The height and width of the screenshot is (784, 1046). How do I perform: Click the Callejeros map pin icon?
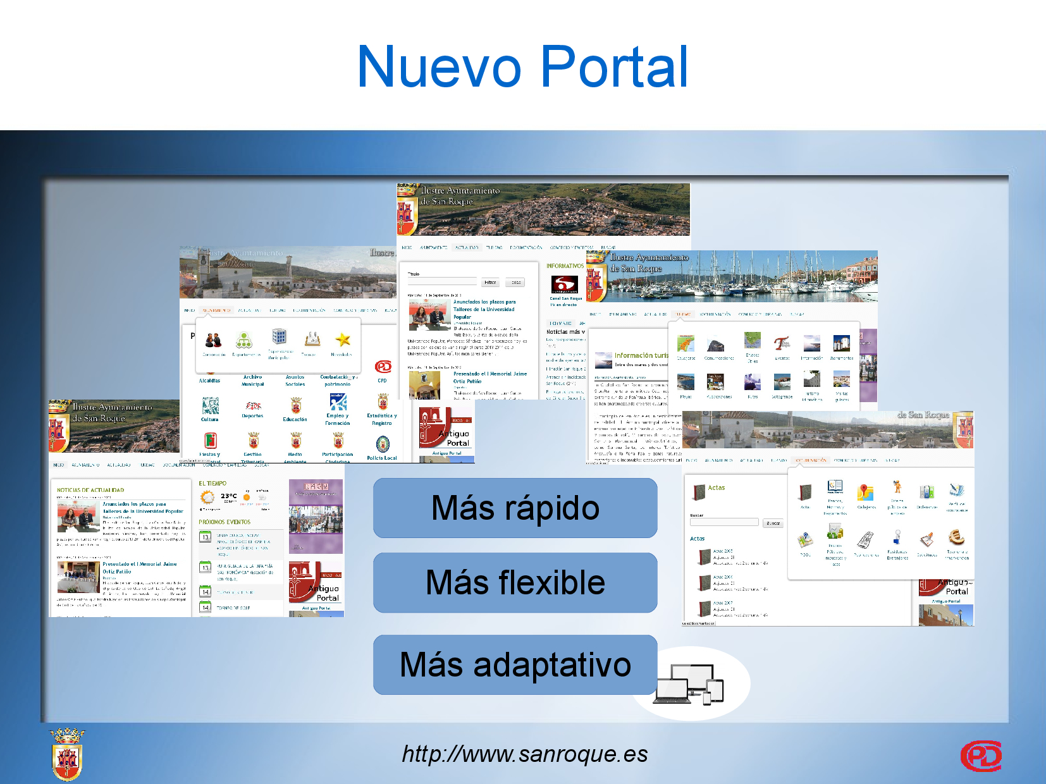point(866,493)
